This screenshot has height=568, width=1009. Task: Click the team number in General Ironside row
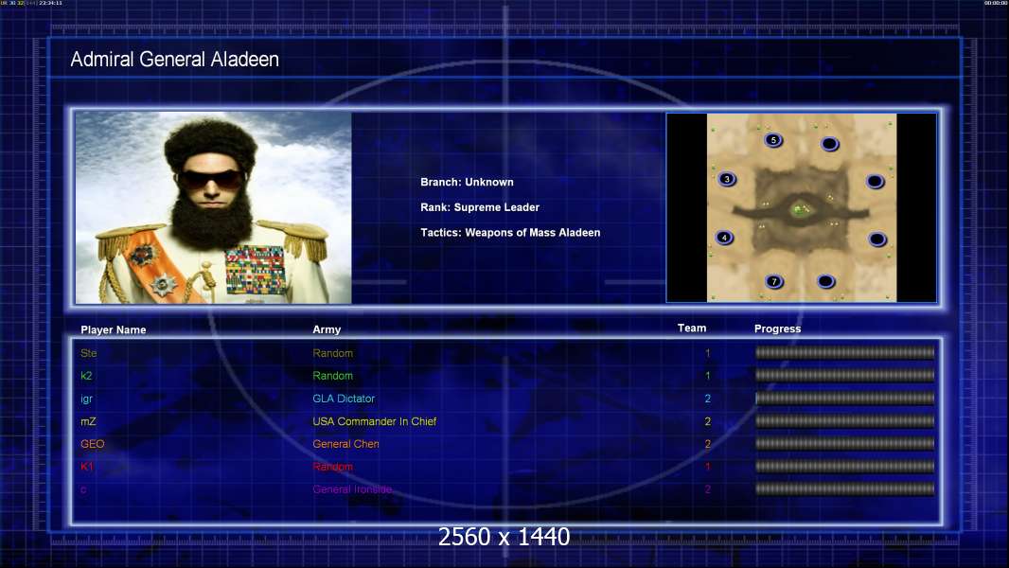tap(707, 489)
